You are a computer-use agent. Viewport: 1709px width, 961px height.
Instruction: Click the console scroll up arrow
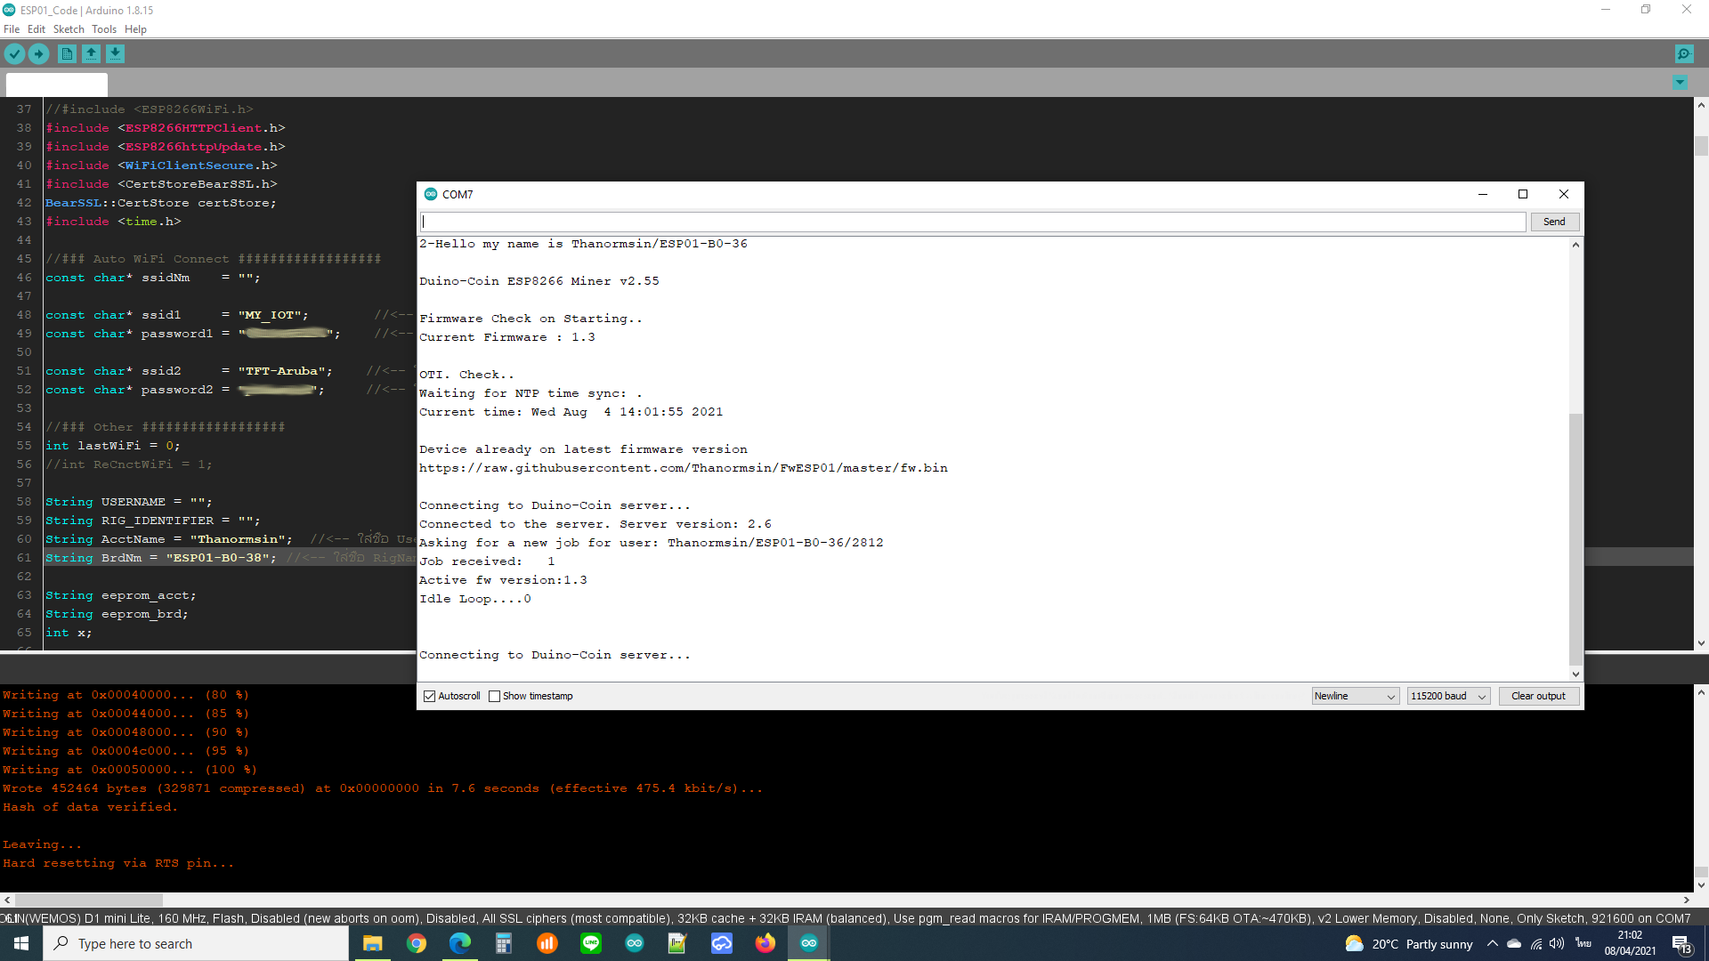tap(1701, 692)
